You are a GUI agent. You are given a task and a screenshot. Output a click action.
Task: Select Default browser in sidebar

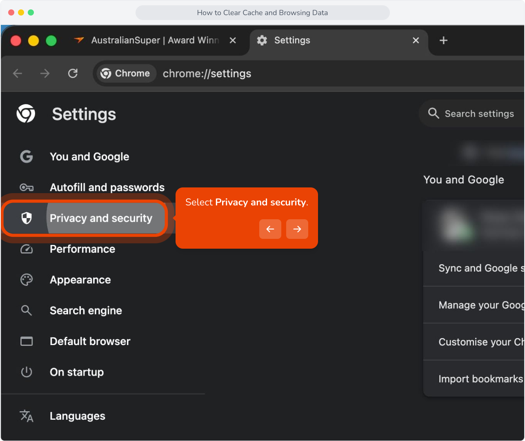point(90,341)
